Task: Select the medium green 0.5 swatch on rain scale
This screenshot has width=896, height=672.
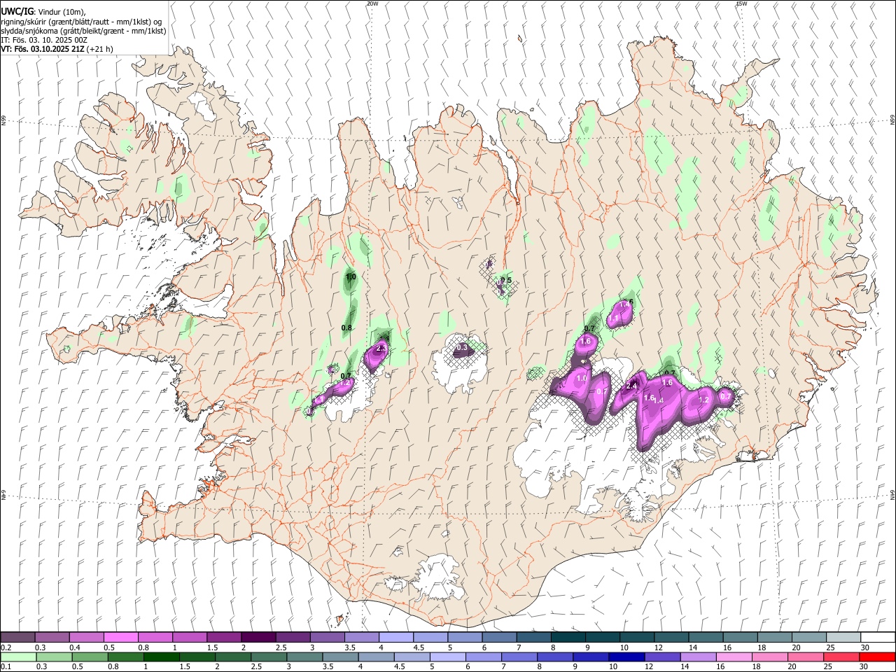Action: (90, 657)
